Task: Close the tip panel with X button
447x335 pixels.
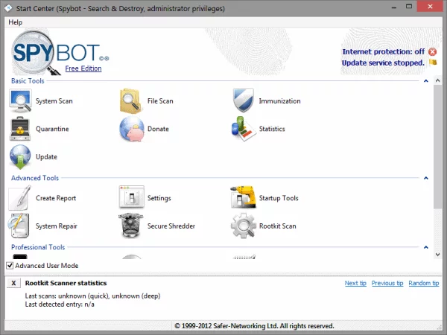Action: point(13,284)
